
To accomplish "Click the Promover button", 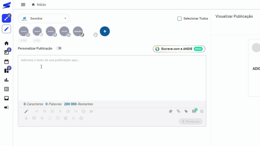I will [x=190, y=121].
